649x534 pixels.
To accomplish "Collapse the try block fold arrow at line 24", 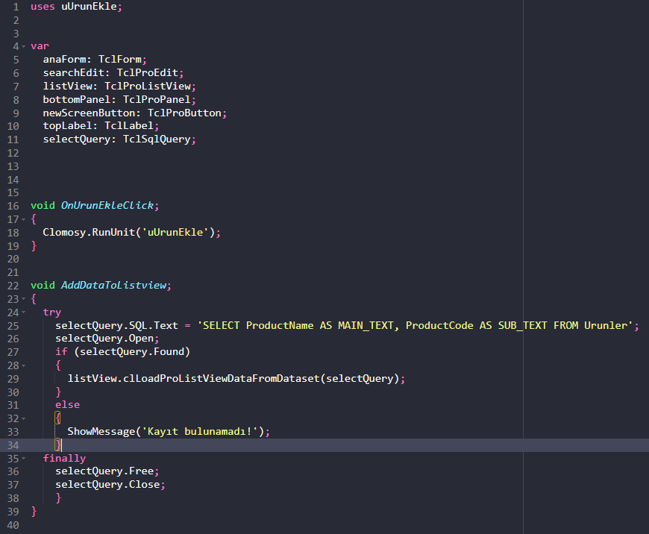I will point(24,312).
